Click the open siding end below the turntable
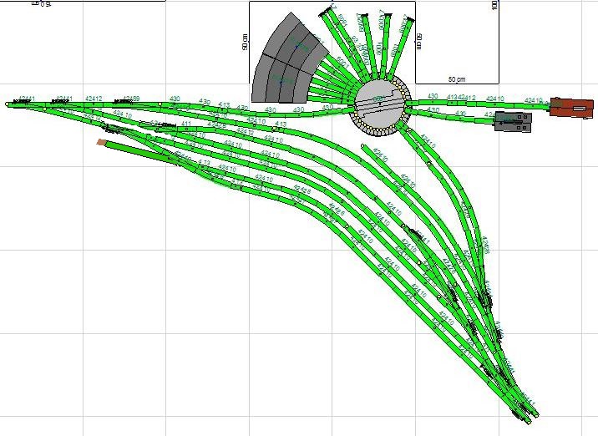 tap(362, 148)
